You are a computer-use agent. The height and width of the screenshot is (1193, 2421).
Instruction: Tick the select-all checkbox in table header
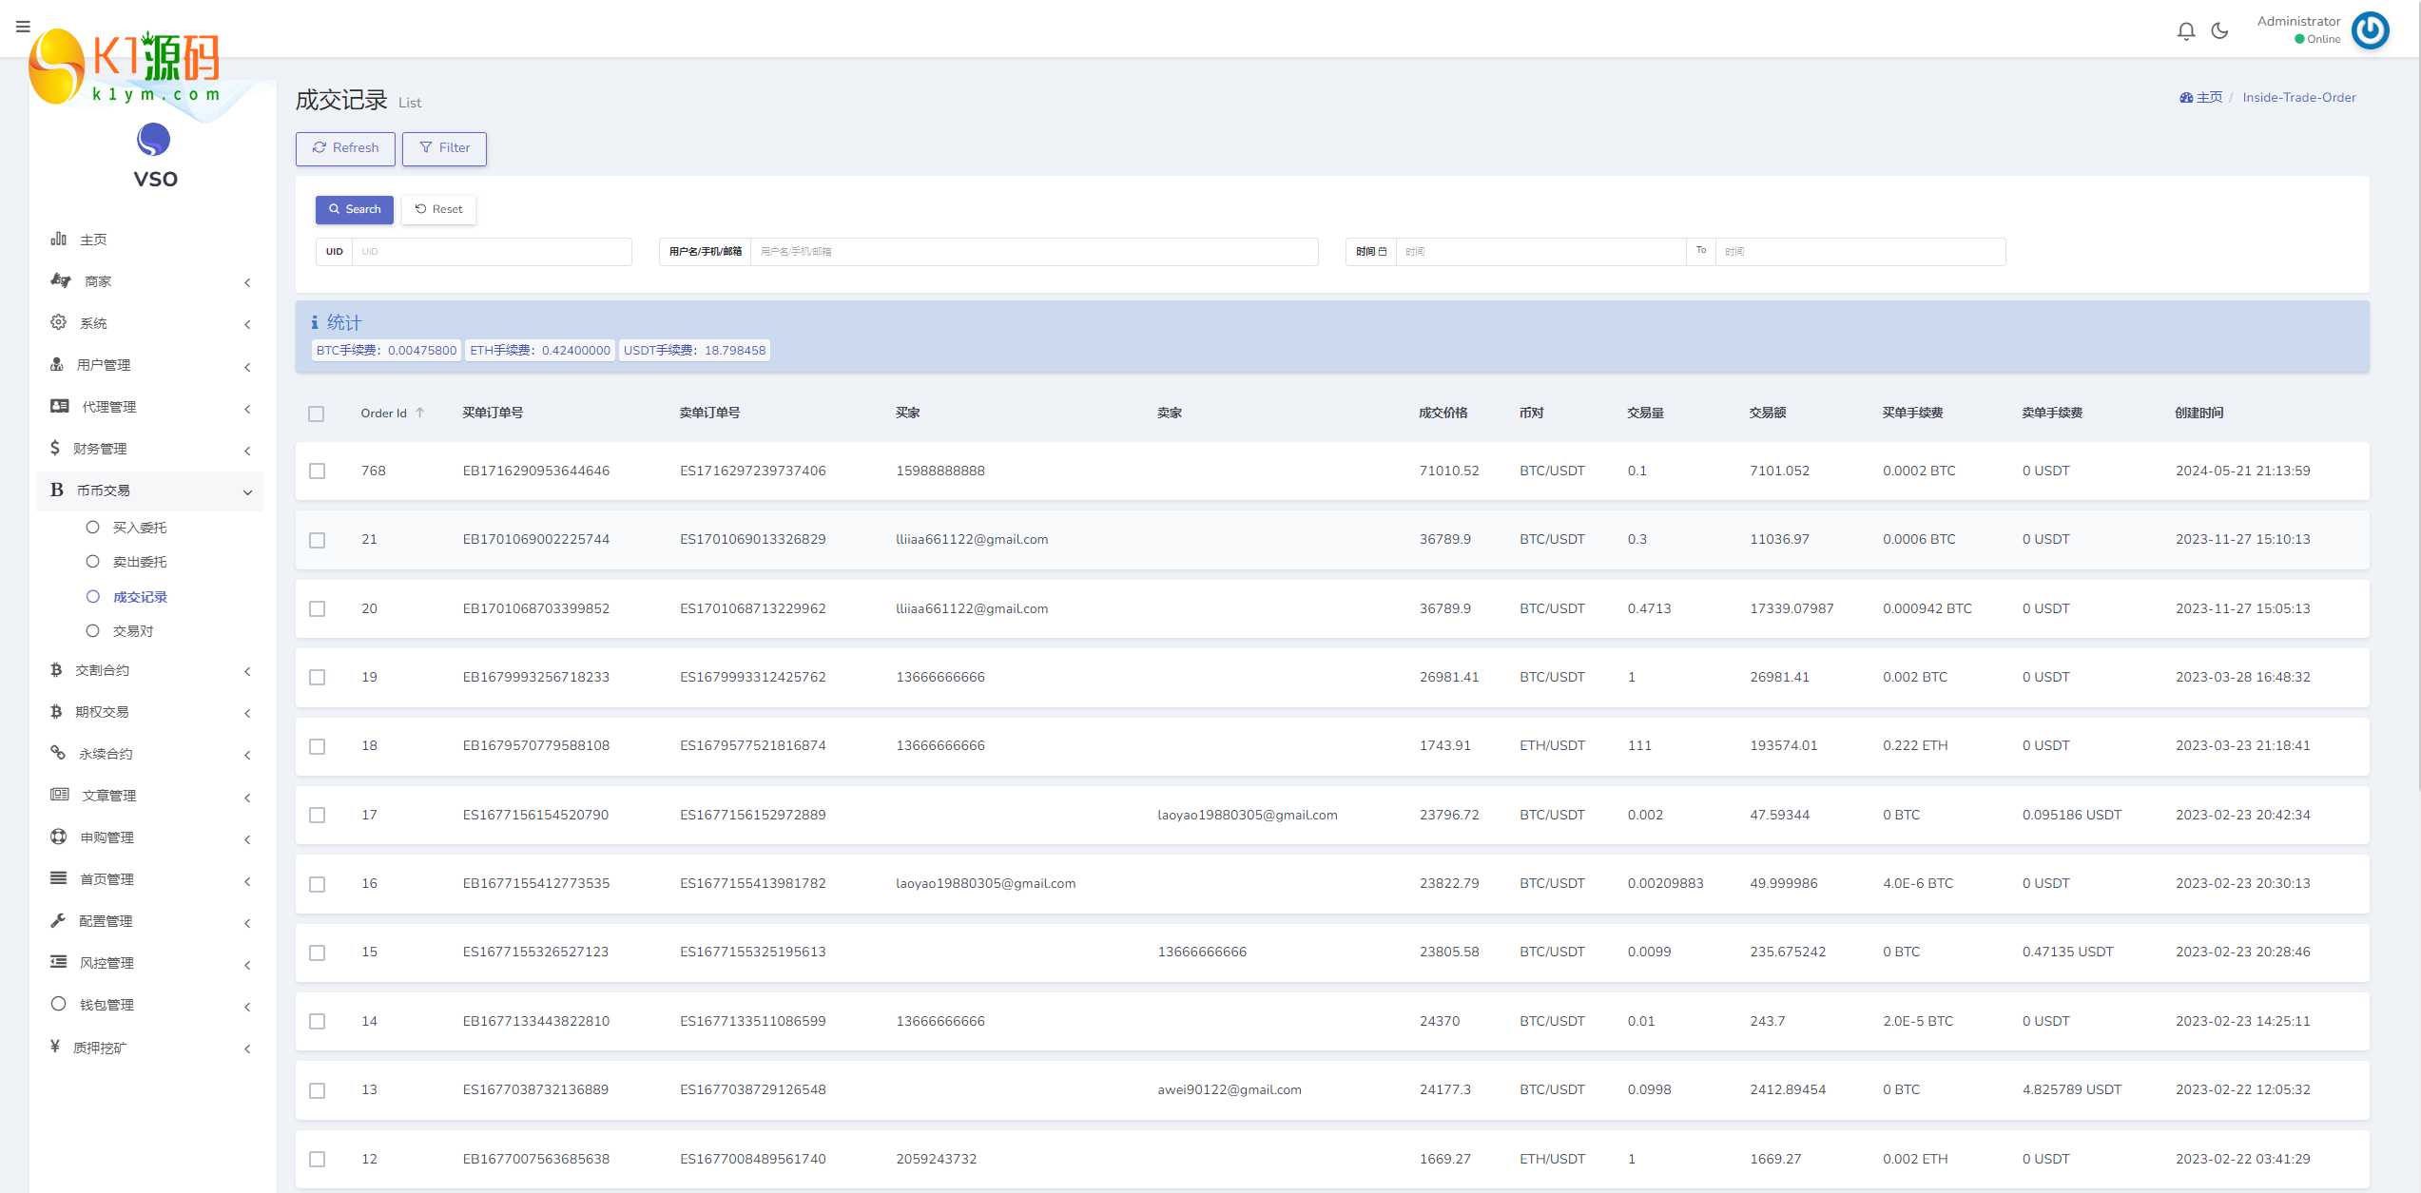317,414
